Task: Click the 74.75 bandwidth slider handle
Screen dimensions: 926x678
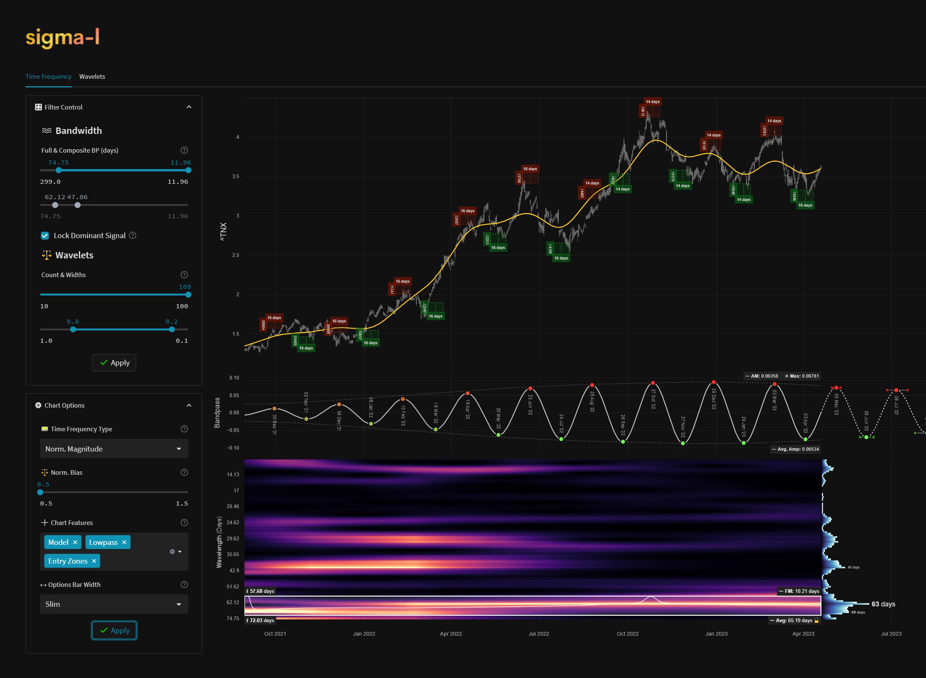Action: (58, 170)
